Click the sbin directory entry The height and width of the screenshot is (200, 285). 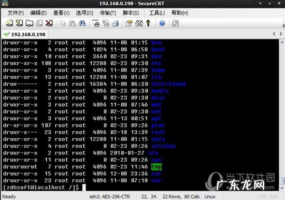[158, 139]
